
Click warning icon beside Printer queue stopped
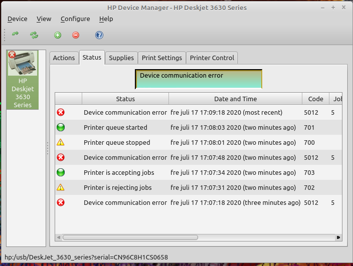click(61, 142)
